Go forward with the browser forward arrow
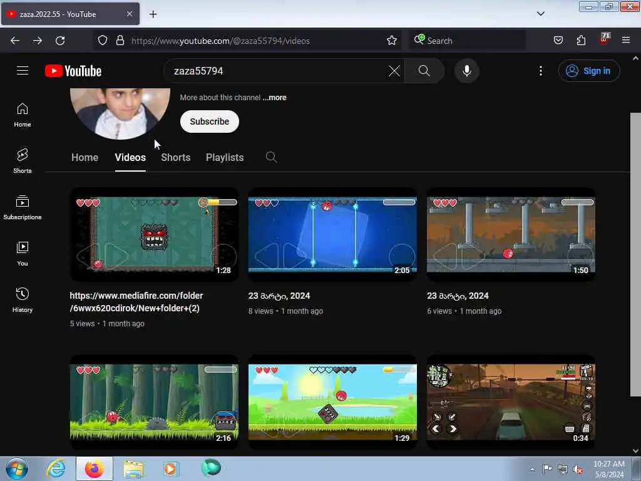 pos(38,41)
